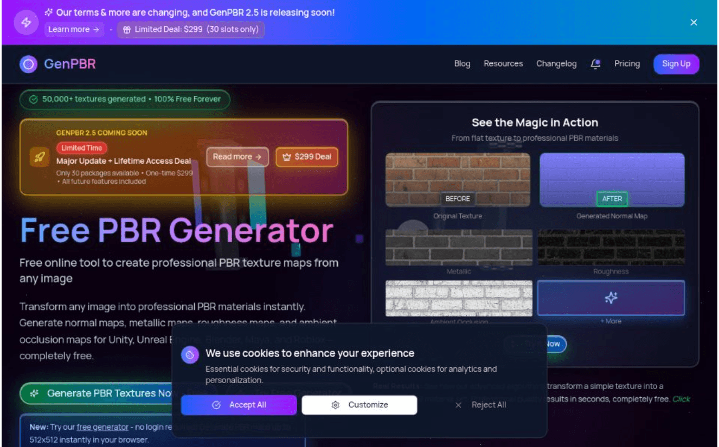719x447 pixels.
Task: Click Learn more in the banner
Action: click(x=74, y=29)
